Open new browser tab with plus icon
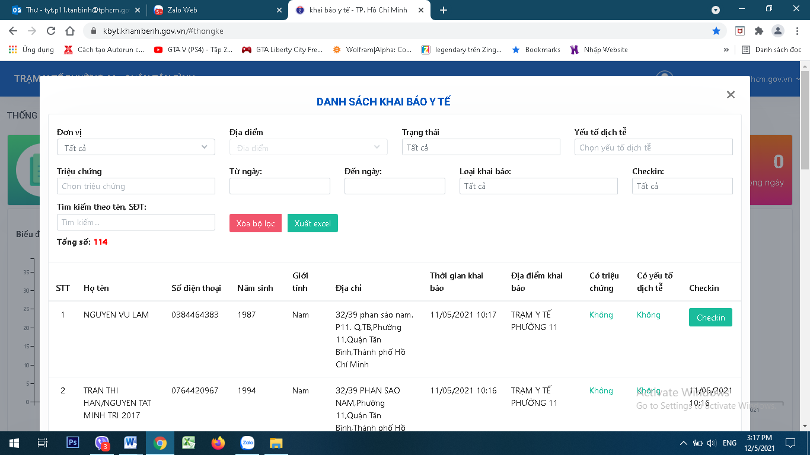This screenshot has height=455, width=810. 443,10
